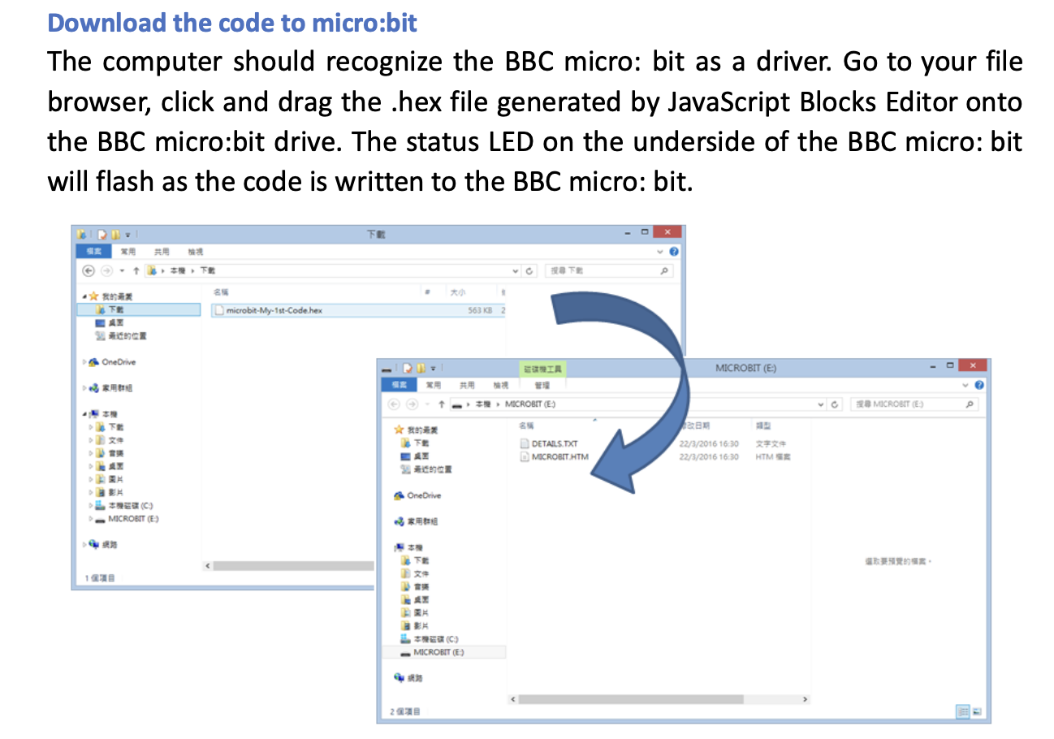The height and width of the screenshot is (739, 1054).
Task: Click OneDrive in the MICROBIT window sidebar
Action: [x=423, y=495]
